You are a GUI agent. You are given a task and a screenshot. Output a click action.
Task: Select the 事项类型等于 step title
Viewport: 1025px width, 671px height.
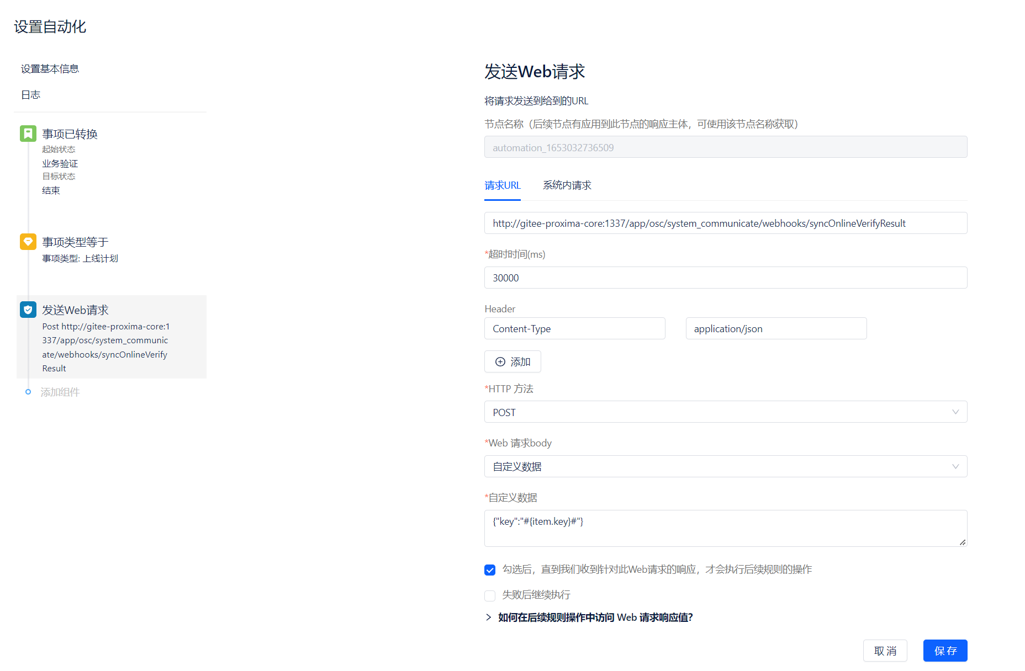tap(76, 242)
